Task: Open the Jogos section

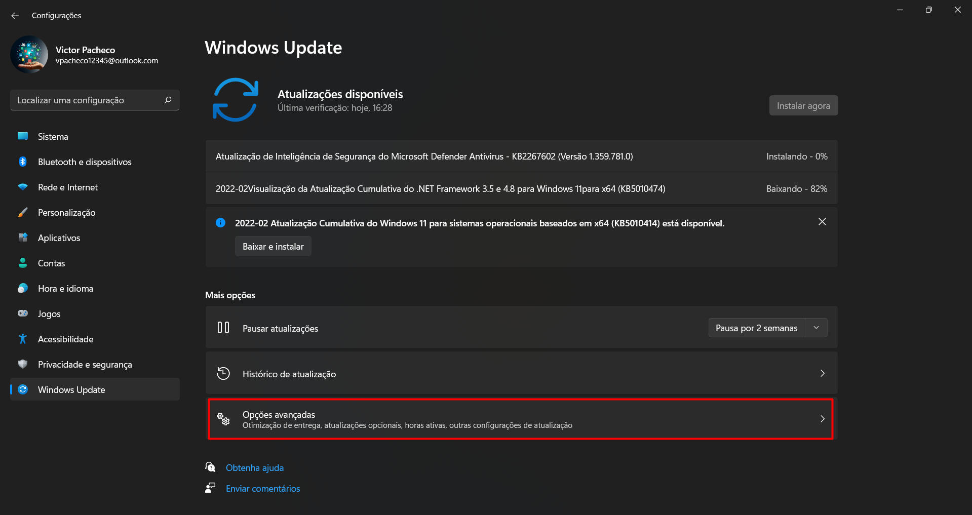Action: tap(95, 314)
